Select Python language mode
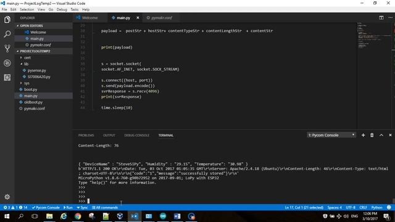The image size is (395, 222). click(x=376, y=207)
